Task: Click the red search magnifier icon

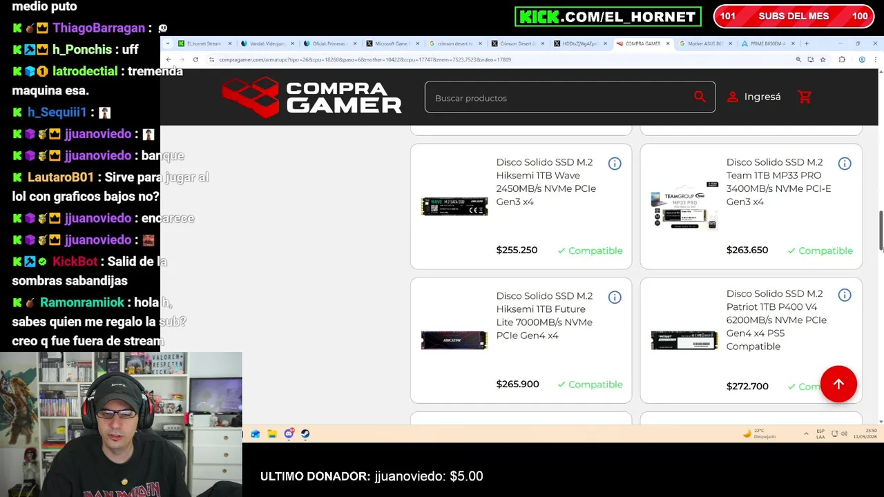Action: tap(700, 97)
